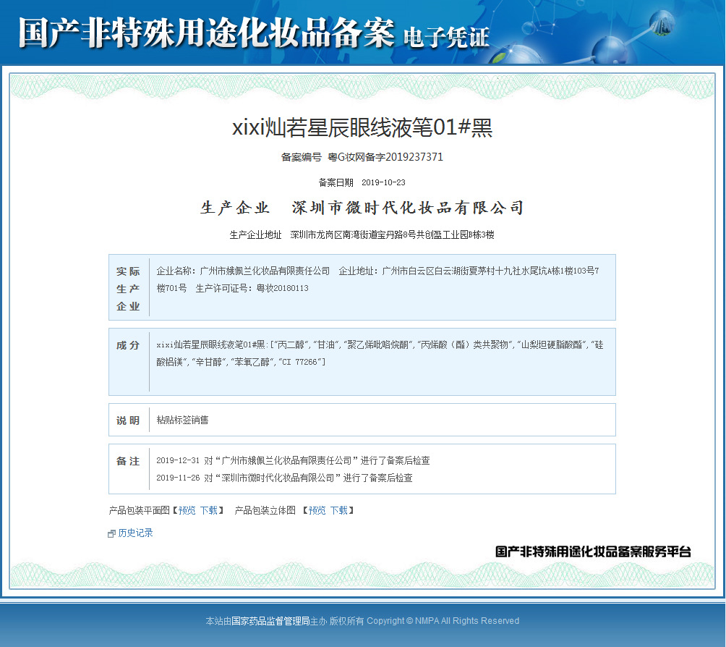
Task: Click the 电子凭证 banner text
Action: click(446, 38)
